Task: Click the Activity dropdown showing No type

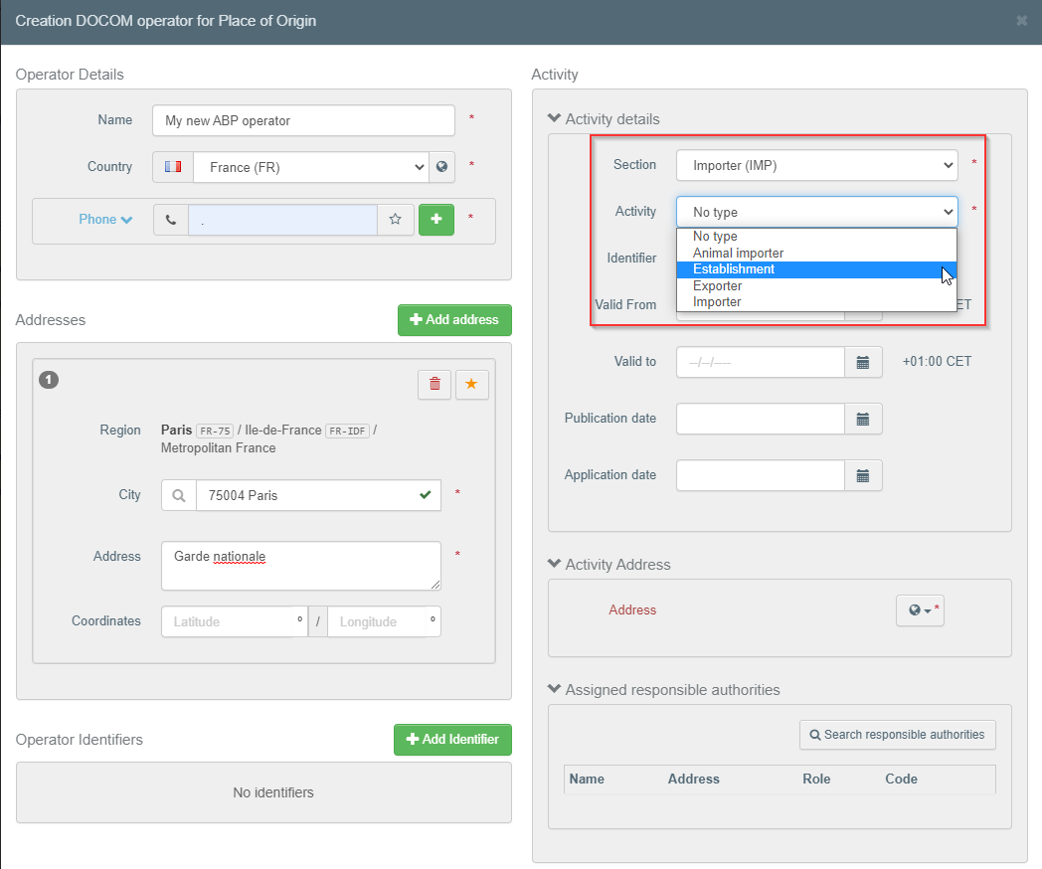Action: [816, 212]
